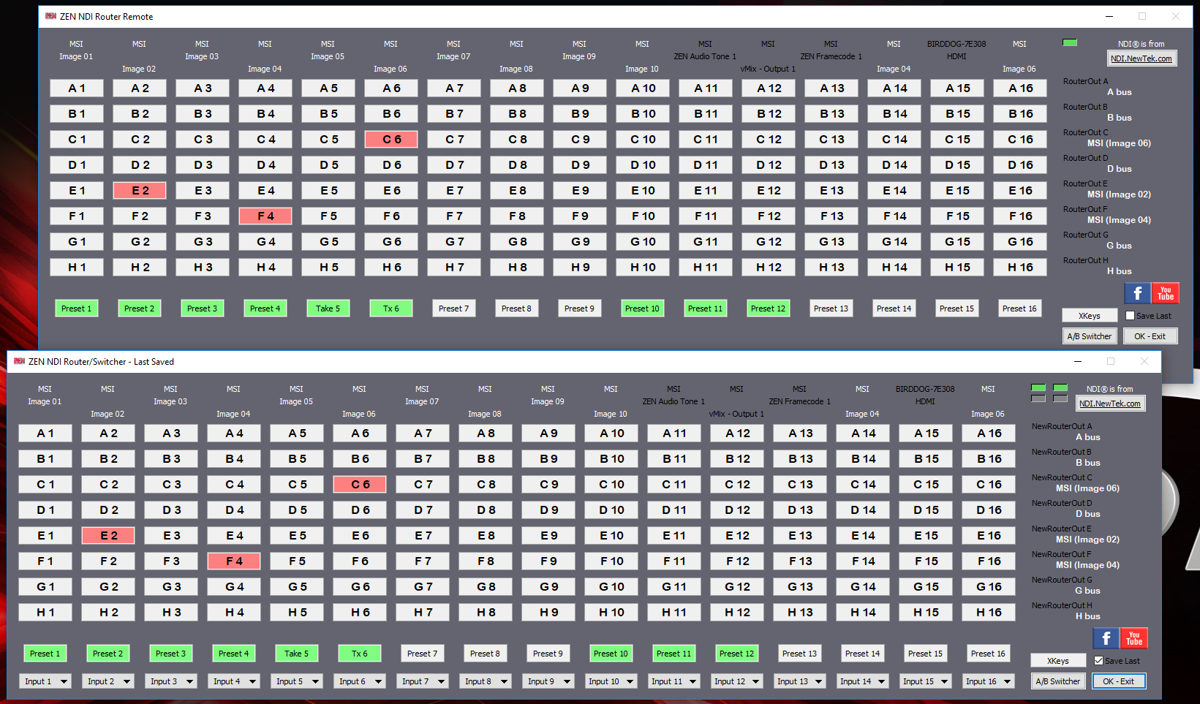The height and width of the screenshot is (704, 1200).
Task: Open NDI.NewTek.com link in Router/Switcher window
Action: coord(1109,404)
